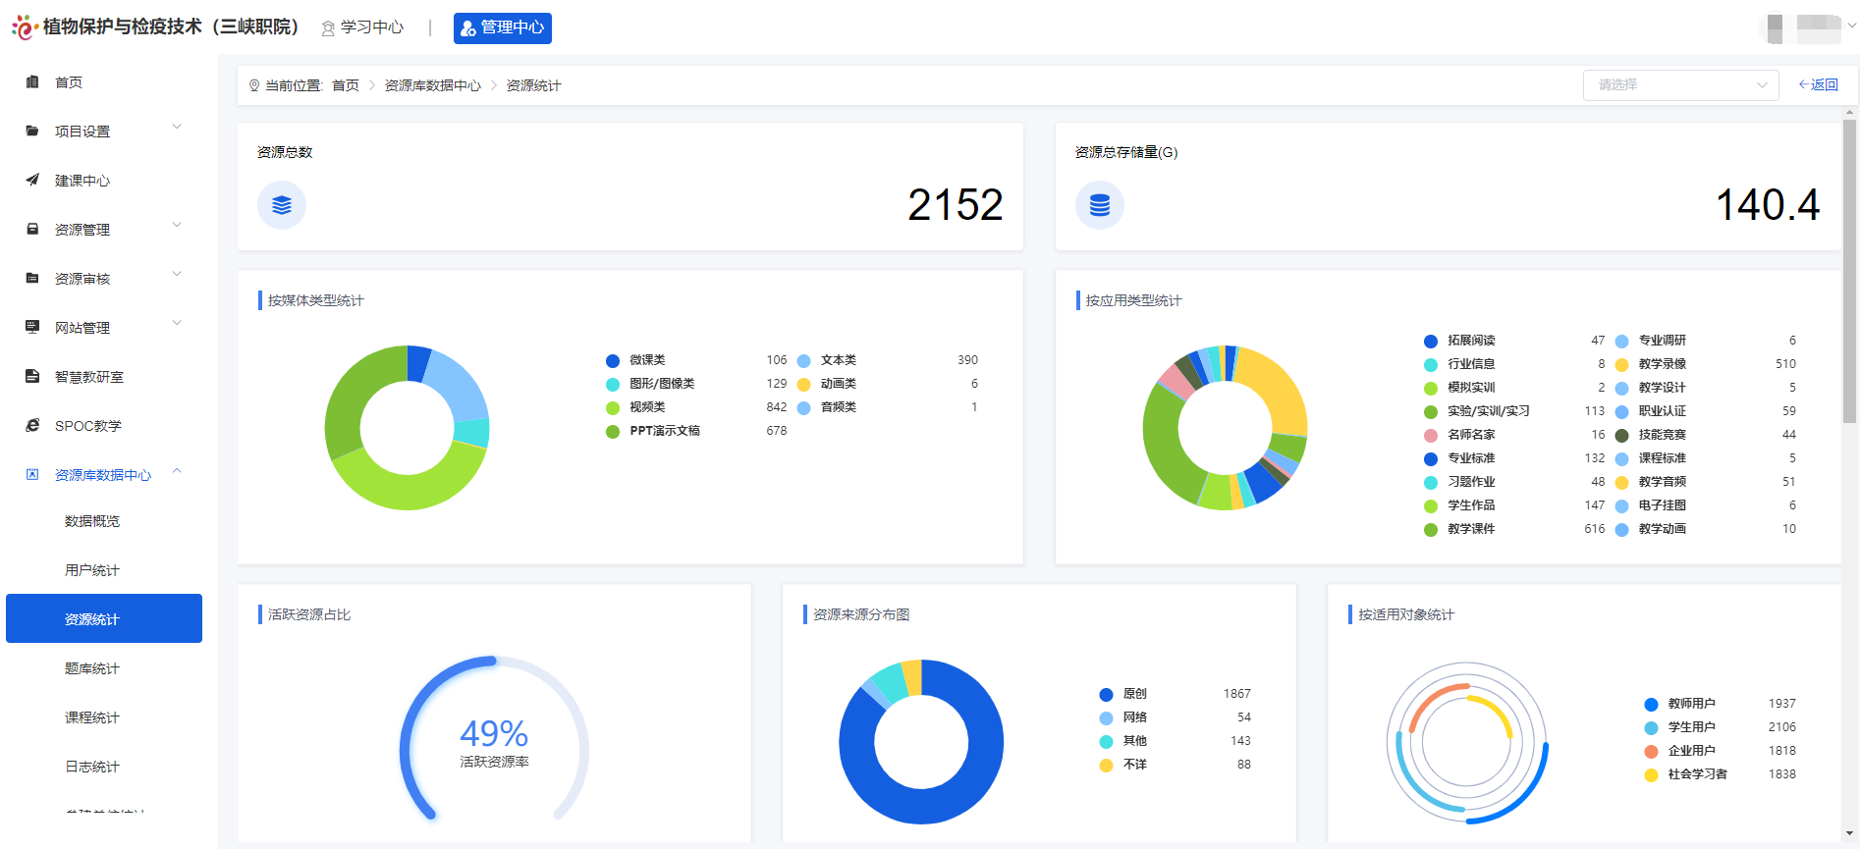Screen dimensions: 1860x849
Task: Toggle 教学课件 legend item in application chart
Action: click(x=1470, y=529)
